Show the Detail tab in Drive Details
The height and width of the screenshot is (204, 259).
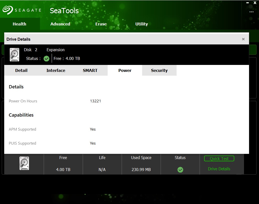point(21,70)
